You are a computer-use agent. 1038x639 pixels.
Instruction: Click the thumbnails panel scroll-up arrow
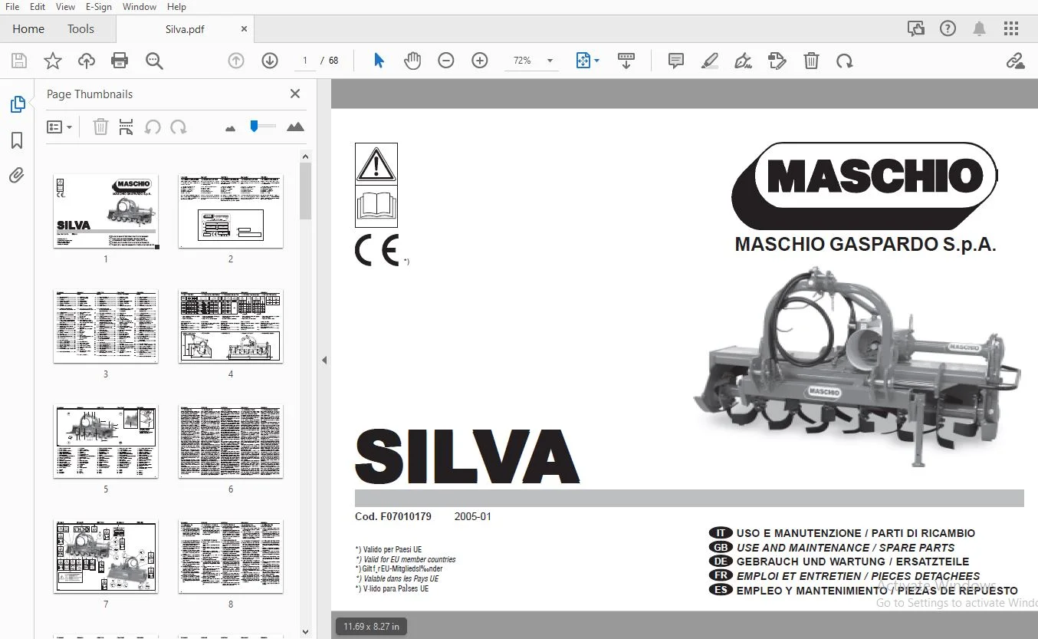tap(305, 156)
